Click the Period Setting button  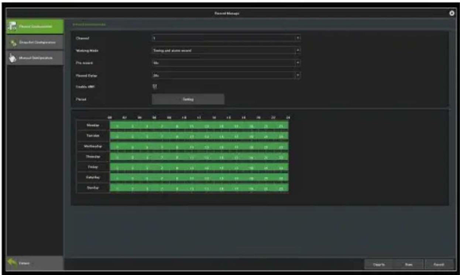pyautogui.click(x=188, y=99)
